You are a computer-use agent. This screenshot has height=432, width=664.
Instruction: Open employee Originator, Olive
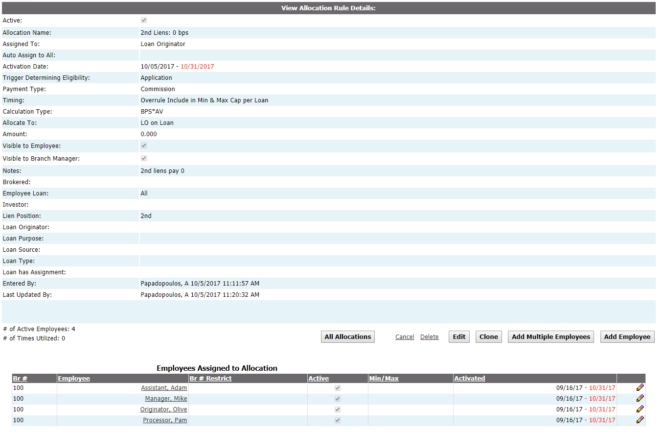tap(163, 409)
